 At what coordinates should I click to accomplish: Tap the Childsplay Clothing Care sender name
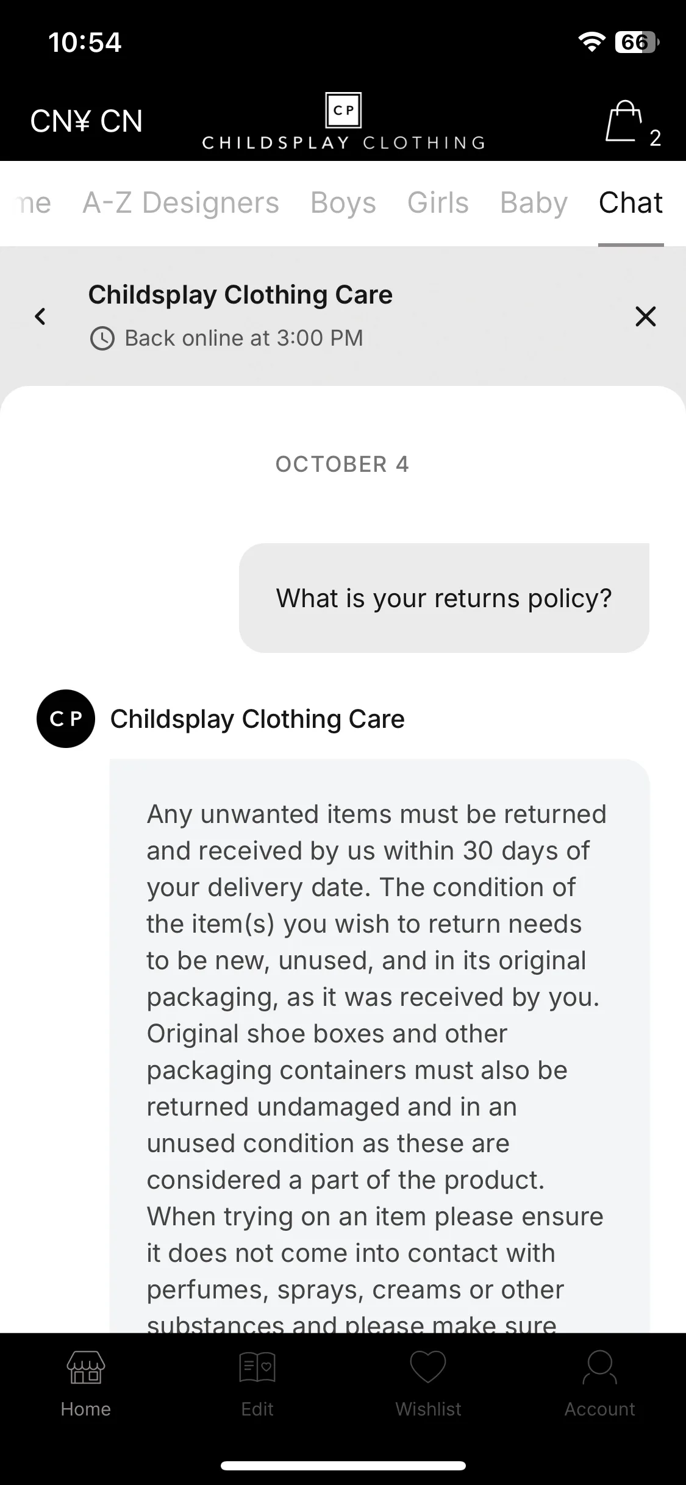click(x=257, y=719)
